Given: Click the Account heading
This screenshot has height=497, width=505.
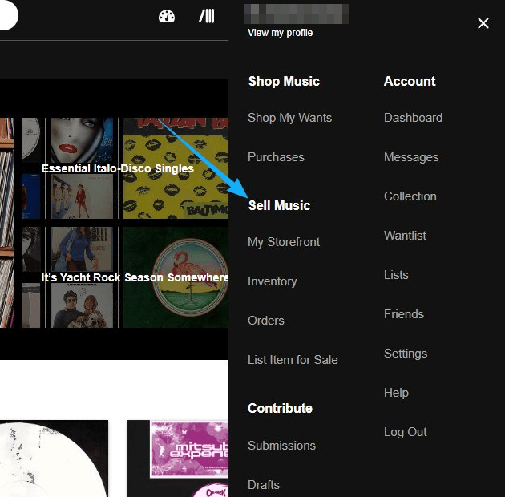Looking at the screenshot, I should [410, 81].
